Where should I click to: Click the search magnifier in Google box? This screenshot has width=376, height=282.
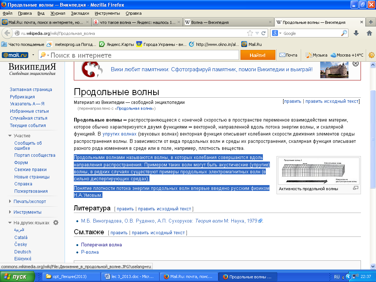pyautogui.click(x=344, y=33)
